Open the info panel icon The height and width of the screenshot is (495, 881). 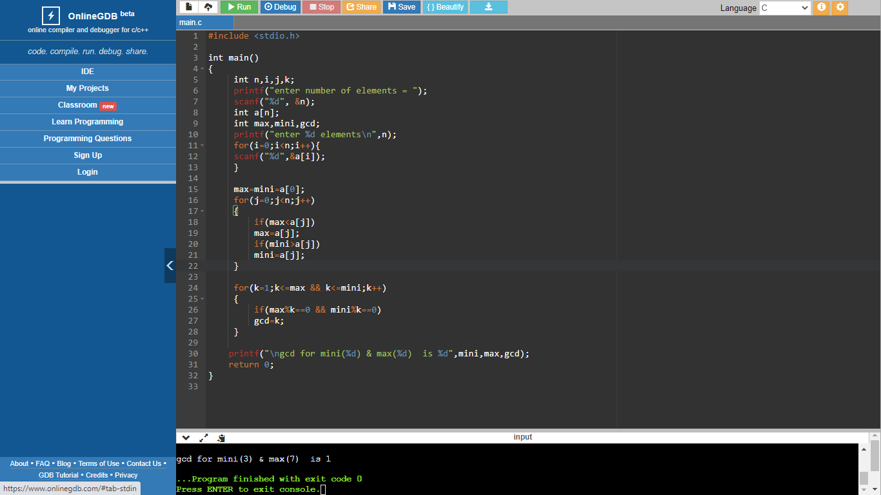click(x=820, y=7)
